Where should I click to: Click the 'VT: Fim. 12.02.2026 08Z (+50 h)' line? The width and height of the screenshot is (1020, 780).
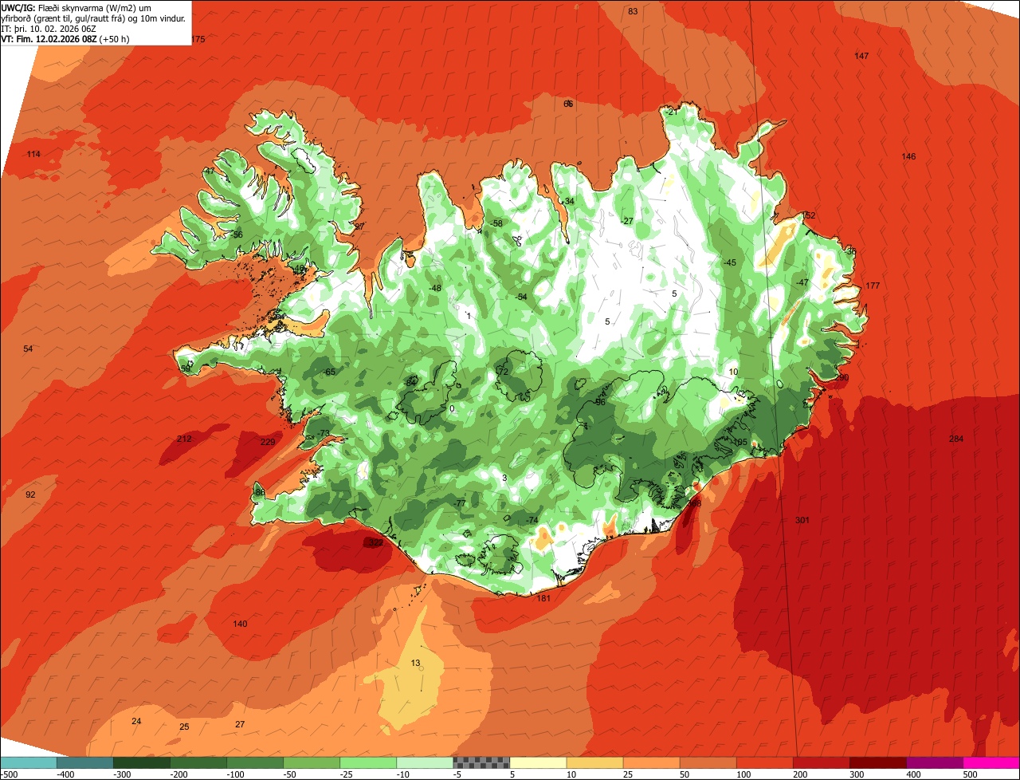[66, 38]
